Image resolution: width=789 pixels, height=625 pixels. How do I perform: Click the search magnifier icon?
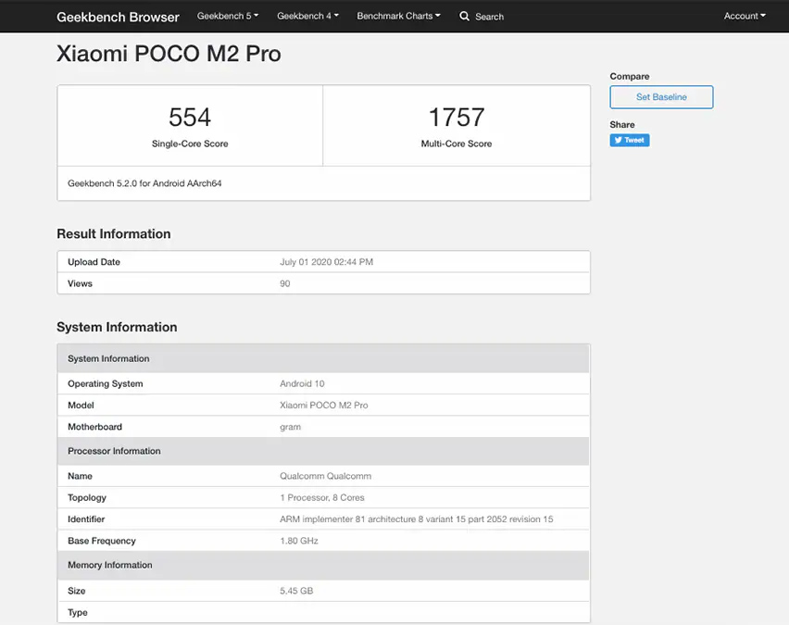(x=463, y=16)
